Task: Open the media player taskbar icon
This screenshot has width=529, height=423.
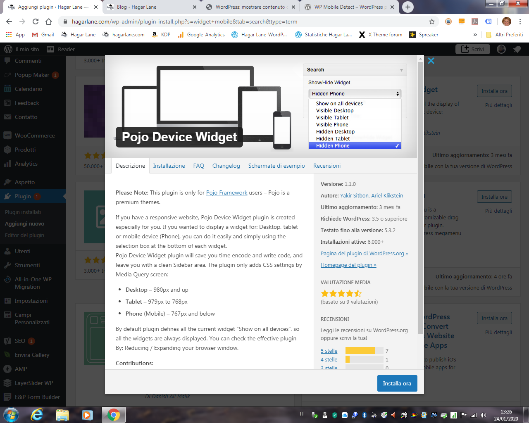Action: (x=87, y=415)
